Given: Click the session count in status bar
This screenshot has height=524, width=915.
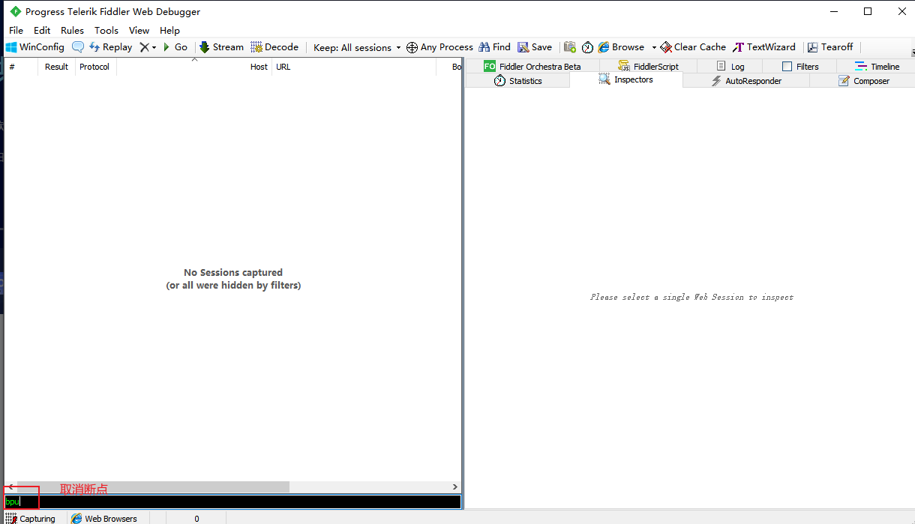Looking at the screenshot, I should point(196,518).
